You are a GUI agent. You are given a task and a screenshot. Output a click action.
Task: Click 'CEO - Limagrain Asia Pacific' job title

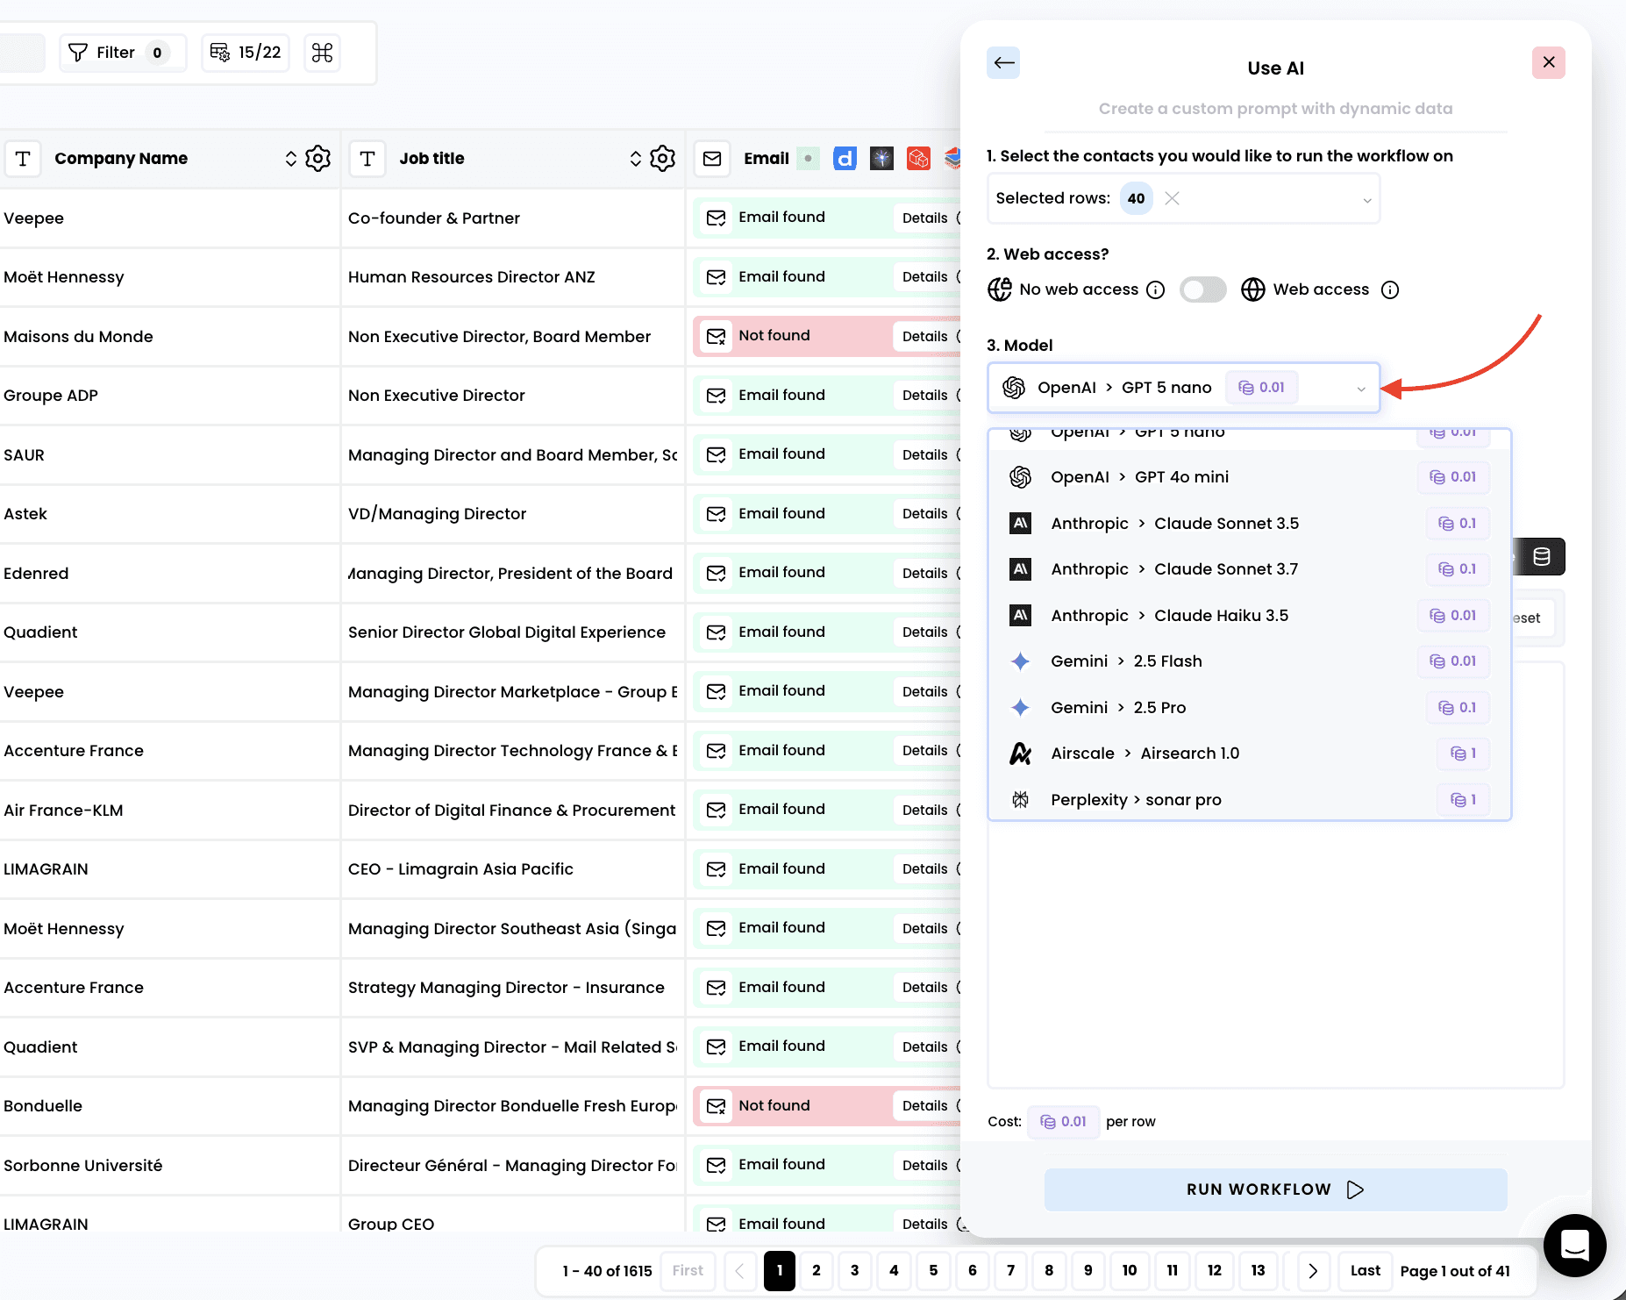pos(460,869)
